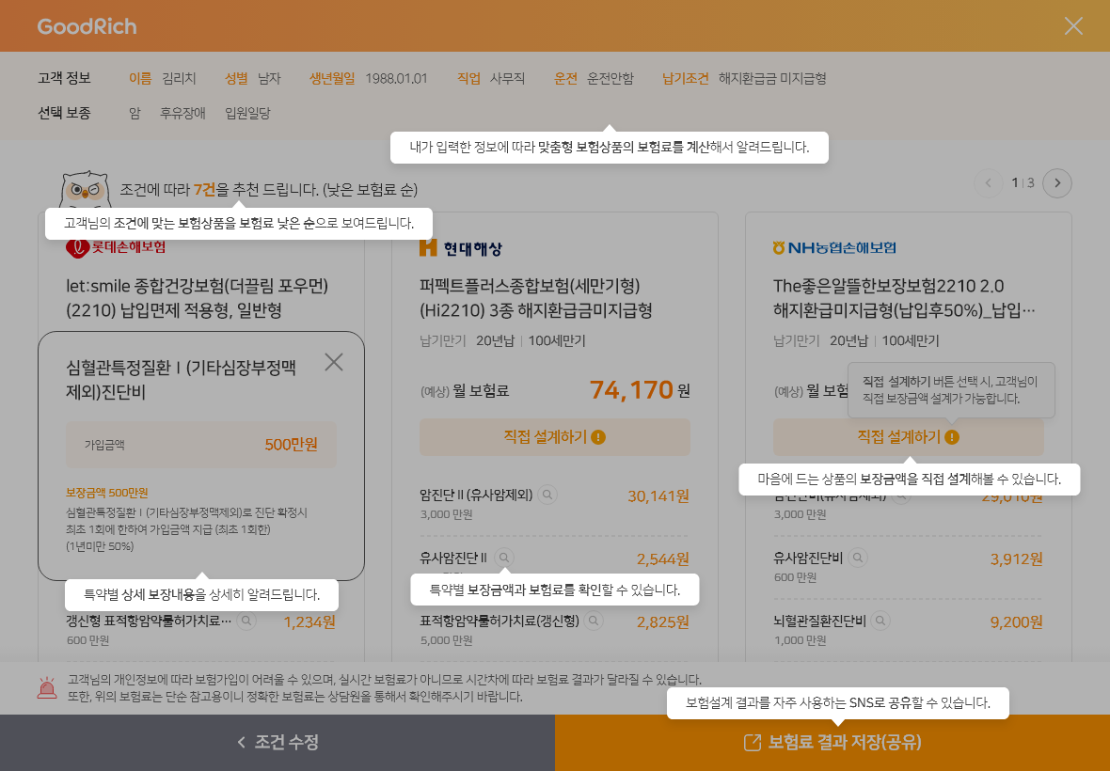
Task: Click the 2,825원 premium amount
Action: point(662,622)
